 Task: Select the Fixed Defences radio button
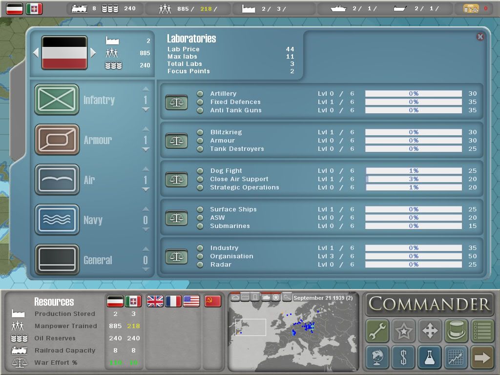coord(200,102)
